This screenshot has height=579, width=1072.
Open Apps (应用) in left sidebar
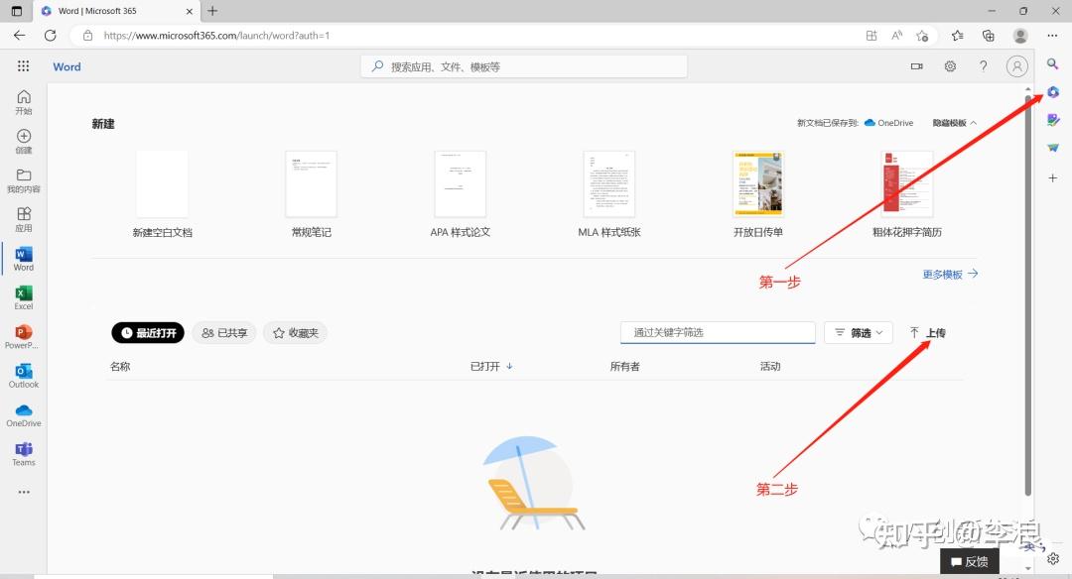coord(23,219)
